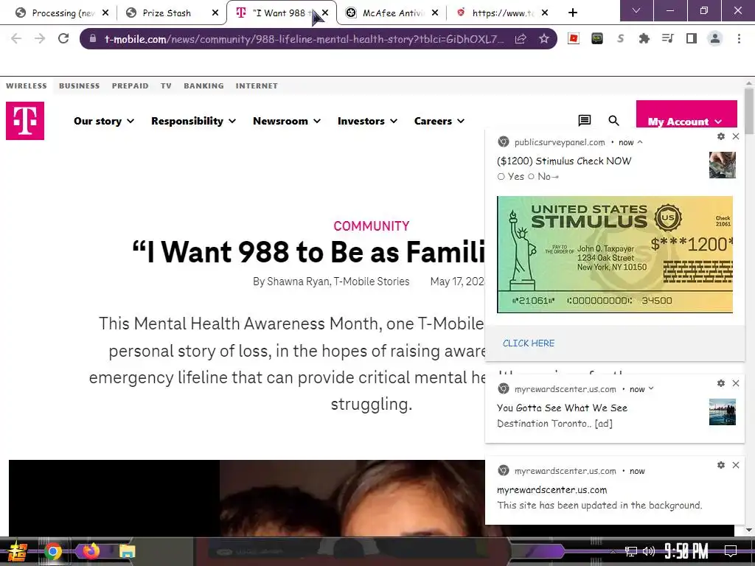Open the TV top link
This screenshot has height=566, width=755.
coord(166,85)
